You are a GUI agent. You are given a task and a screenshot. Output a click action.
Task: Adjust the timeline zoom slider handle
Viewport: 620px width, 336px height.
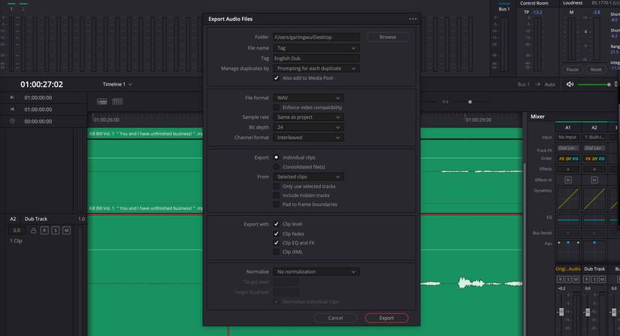[x=470, y=101]
